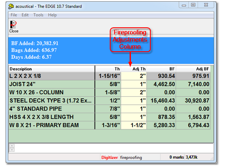228x166 pixels.
Task: Click the scroll down arrow button
Action: tap(12, 150)
